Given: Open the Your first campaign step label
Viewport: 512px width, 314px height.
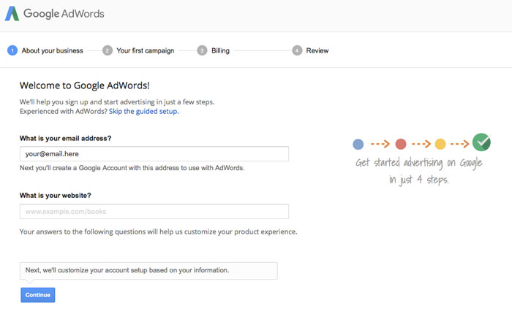Looking at the screenshot, I should tap(146, 50).
